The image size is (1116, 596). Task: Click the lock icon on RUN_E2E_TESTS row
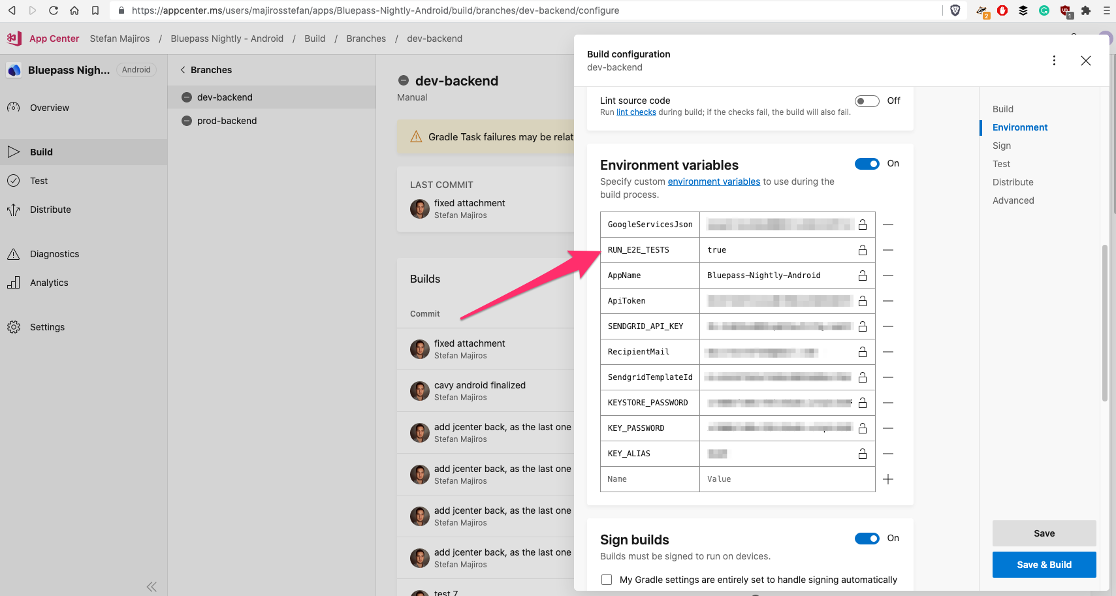click(x=863, y=250)
